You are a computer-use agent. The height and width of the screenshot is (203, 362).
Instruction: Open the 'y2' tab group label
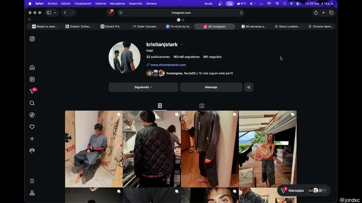(x=181, y=20)
